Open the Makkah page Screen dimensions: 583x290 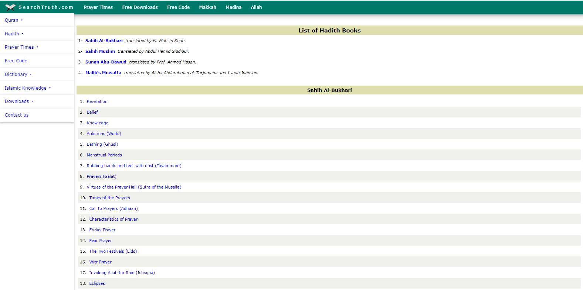coord(208,7)
